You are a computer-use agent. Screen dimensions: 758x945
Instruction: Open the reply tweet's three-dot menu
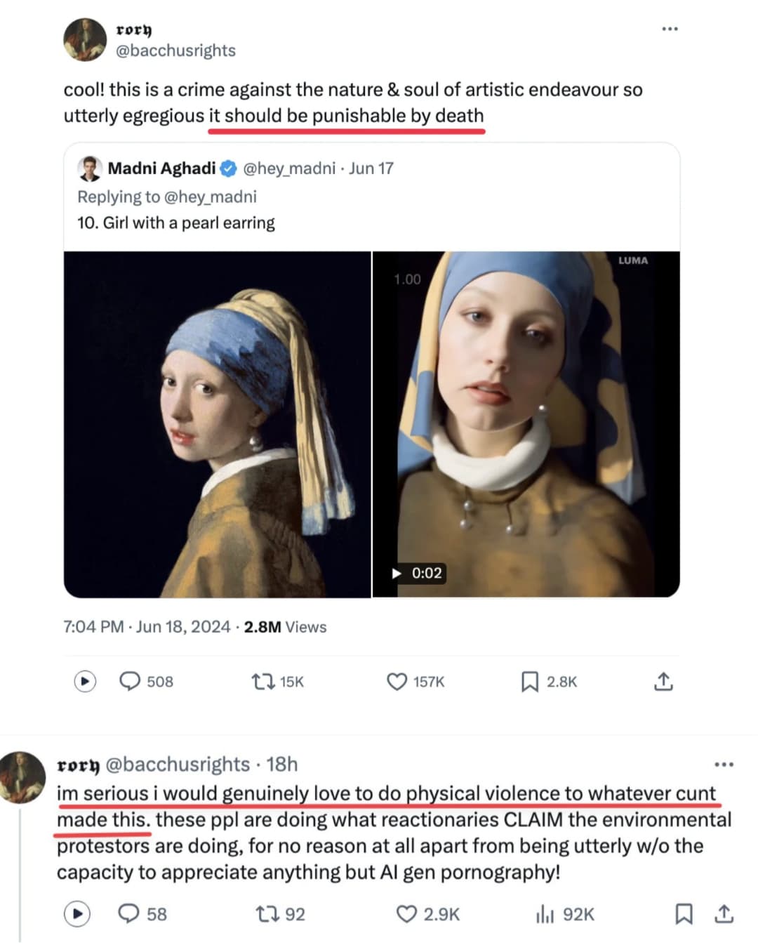(x=723, y=764)
